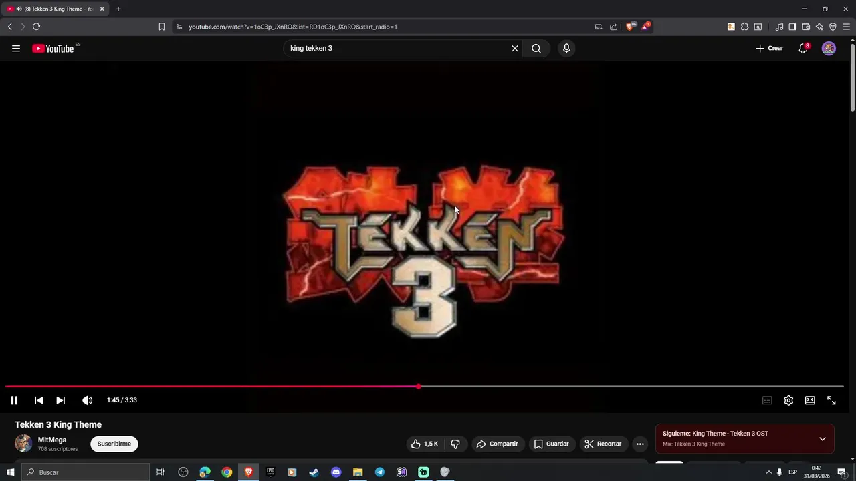
Task: Show hidden system tray icons chevron
Action: tap(768, 472)
